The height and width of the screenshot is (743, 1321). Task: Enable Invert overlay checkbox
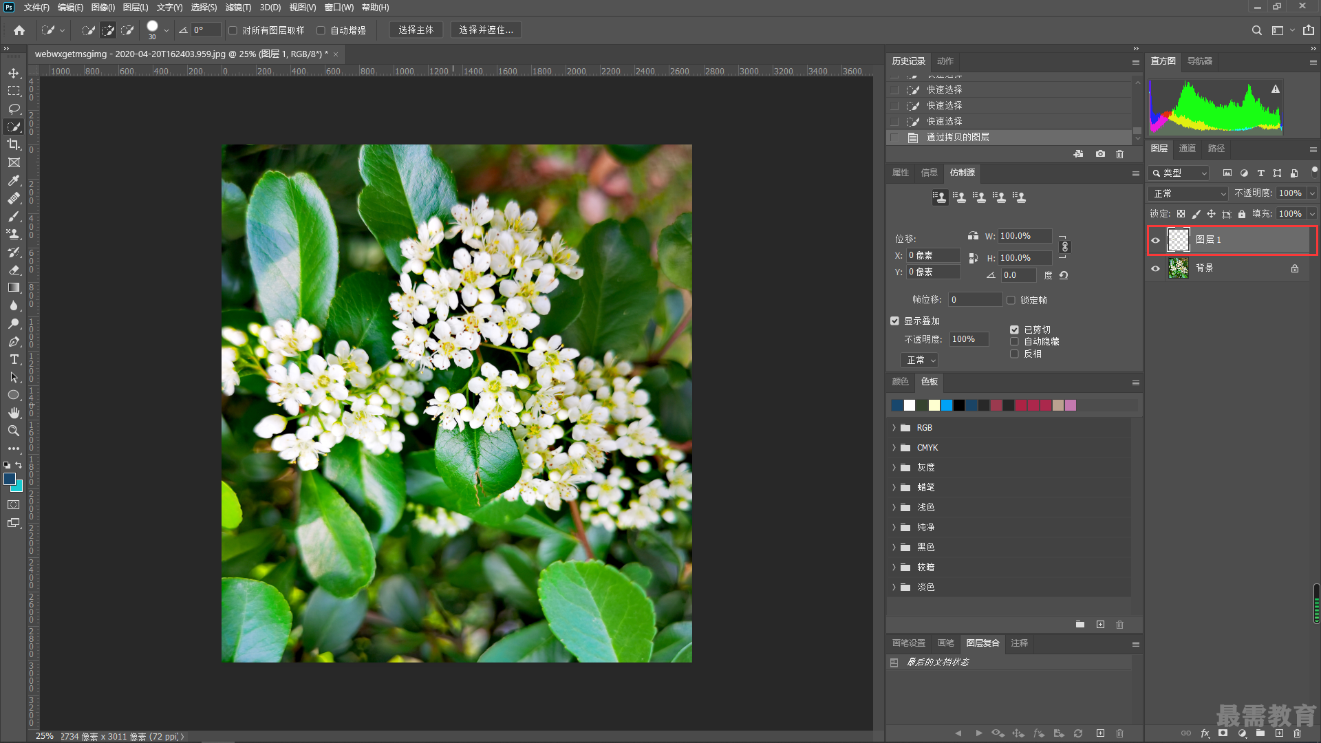(x=1014, y=354)
